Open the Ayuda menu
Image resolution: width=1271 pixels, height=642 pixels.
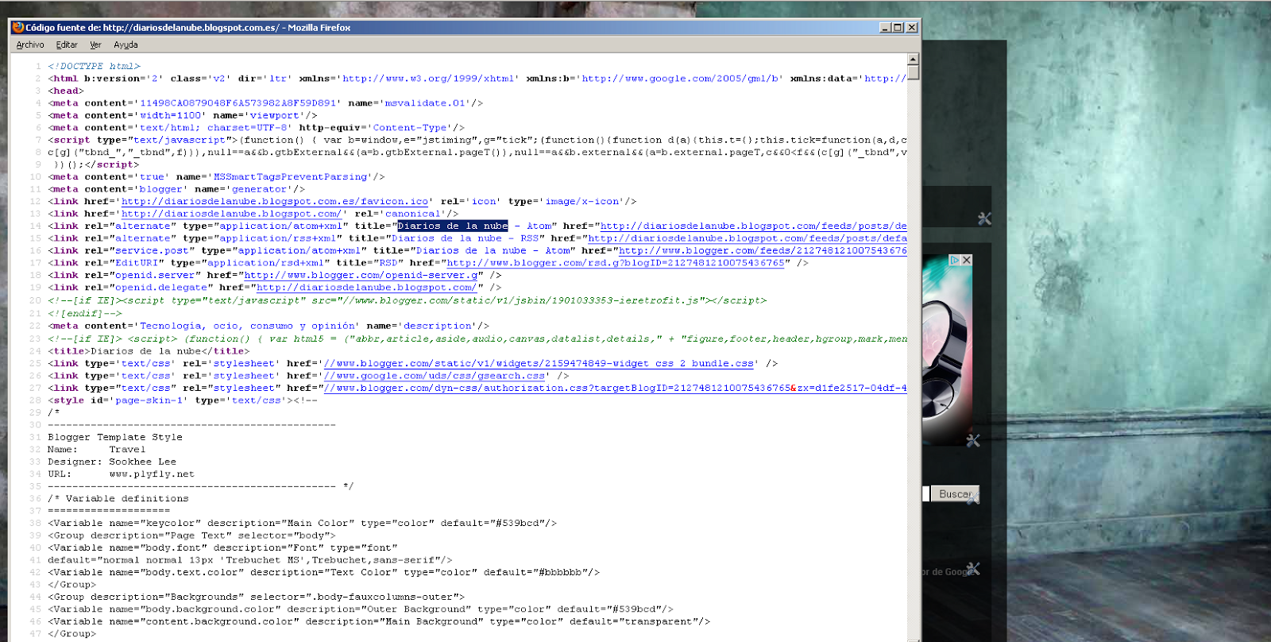coord(126,45)
